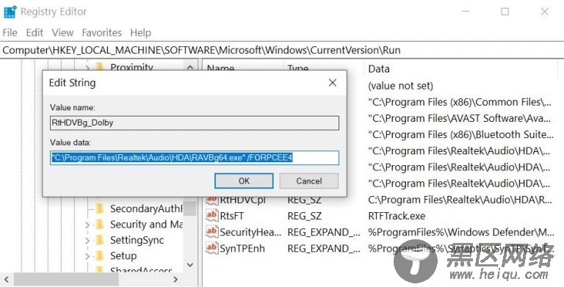564x287 pixels.
Task: Click REG_SZ type of RtsFT row
Action: 304,216
